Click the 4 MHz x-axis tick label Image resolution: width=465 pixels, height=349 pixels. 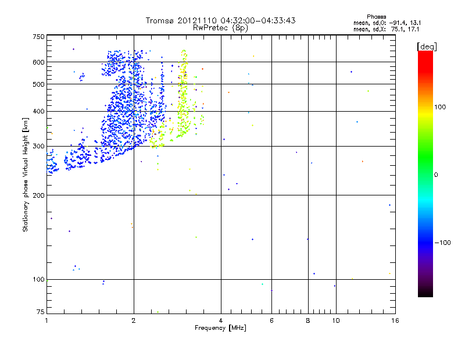(x=221, y=320)
